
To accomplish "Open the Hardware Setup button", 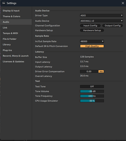I will click(92, 30).
